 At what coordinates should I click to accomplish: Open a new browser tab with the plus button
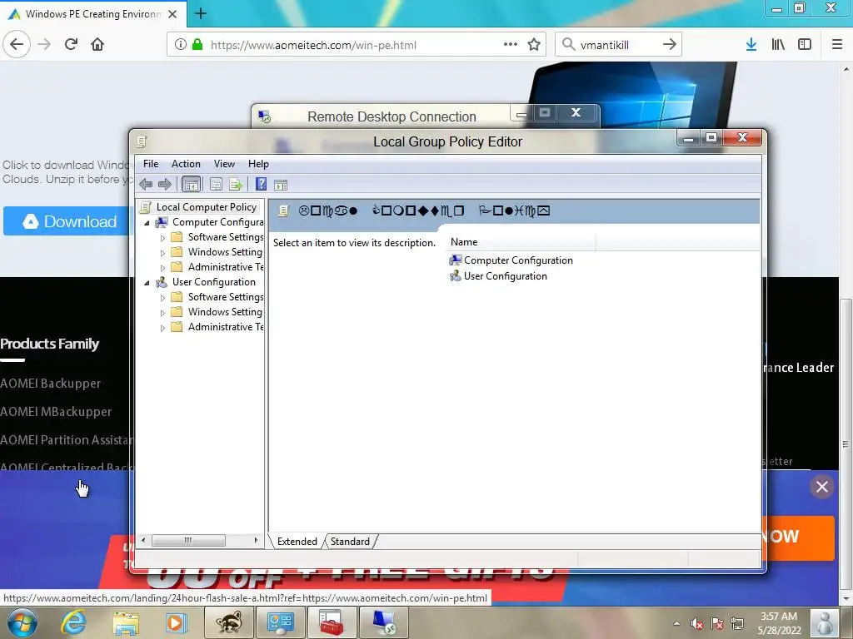[200, 13]
